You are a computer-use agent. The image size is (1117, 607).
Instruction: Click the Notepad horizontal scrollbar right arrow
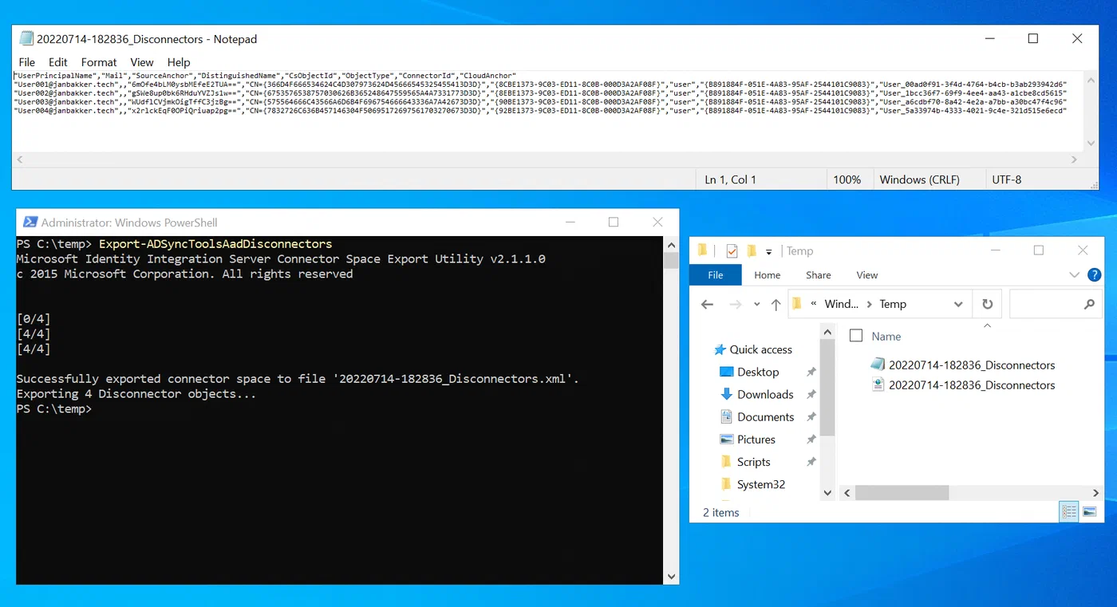pyautogui.click(x=1074, y=160)
